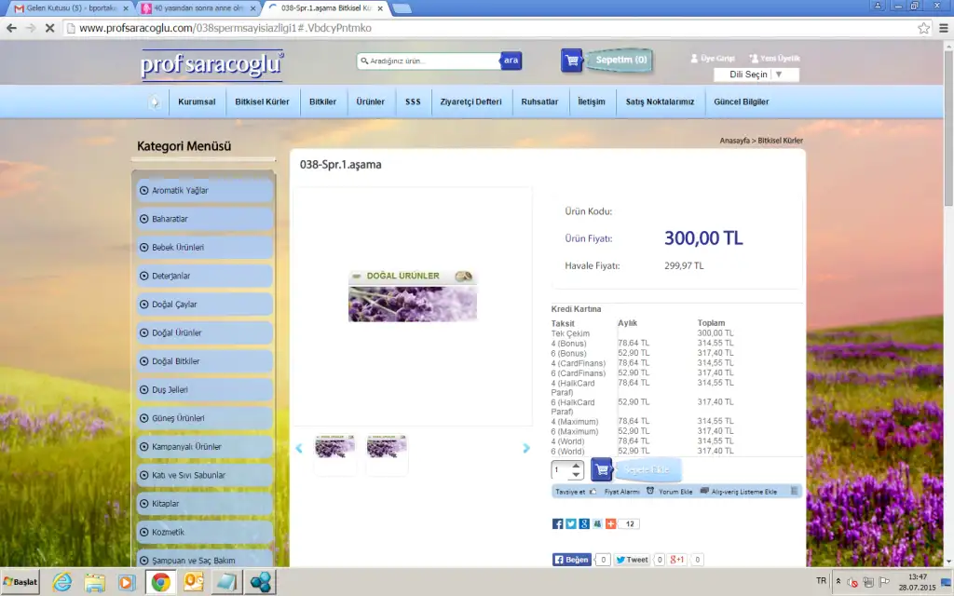Screen dimensions: 954x596
Task: Click next arrow in thumbnail carousel
Action: (x=526, y=449)
